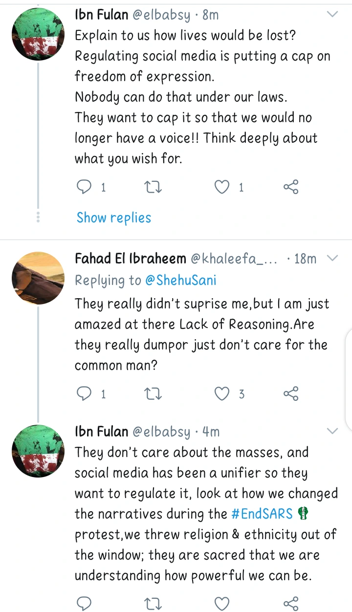The image size is (352, 612).
Task: Reply to Ibn Fulan's first tweet
Action: click(85, 187)
